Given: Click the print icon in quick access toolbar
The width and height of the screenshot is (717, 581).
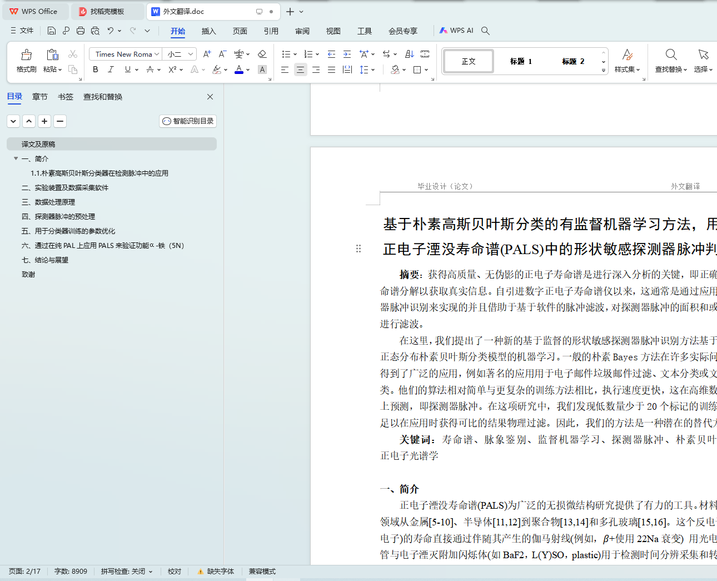Looking at the screenshot, I should [81, 31].
